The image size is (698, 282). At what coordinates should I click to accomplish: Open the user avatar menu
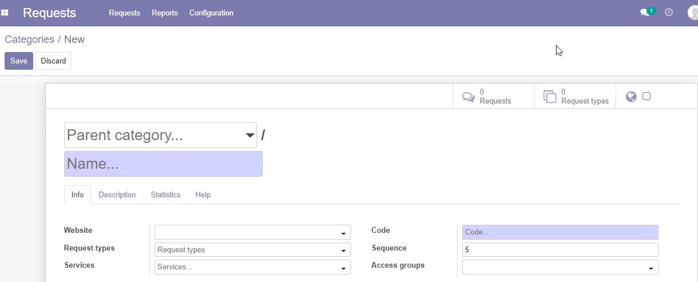point(693,13)
